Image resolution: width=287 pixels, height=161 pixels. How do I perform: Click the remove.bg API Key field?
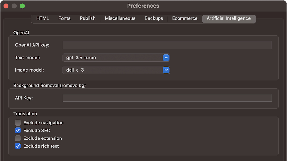(x=167, y=98)
